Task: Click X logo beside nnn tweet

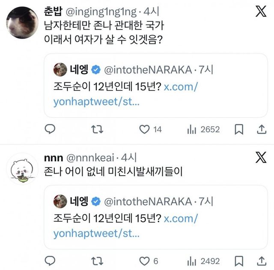Action: 260,158
